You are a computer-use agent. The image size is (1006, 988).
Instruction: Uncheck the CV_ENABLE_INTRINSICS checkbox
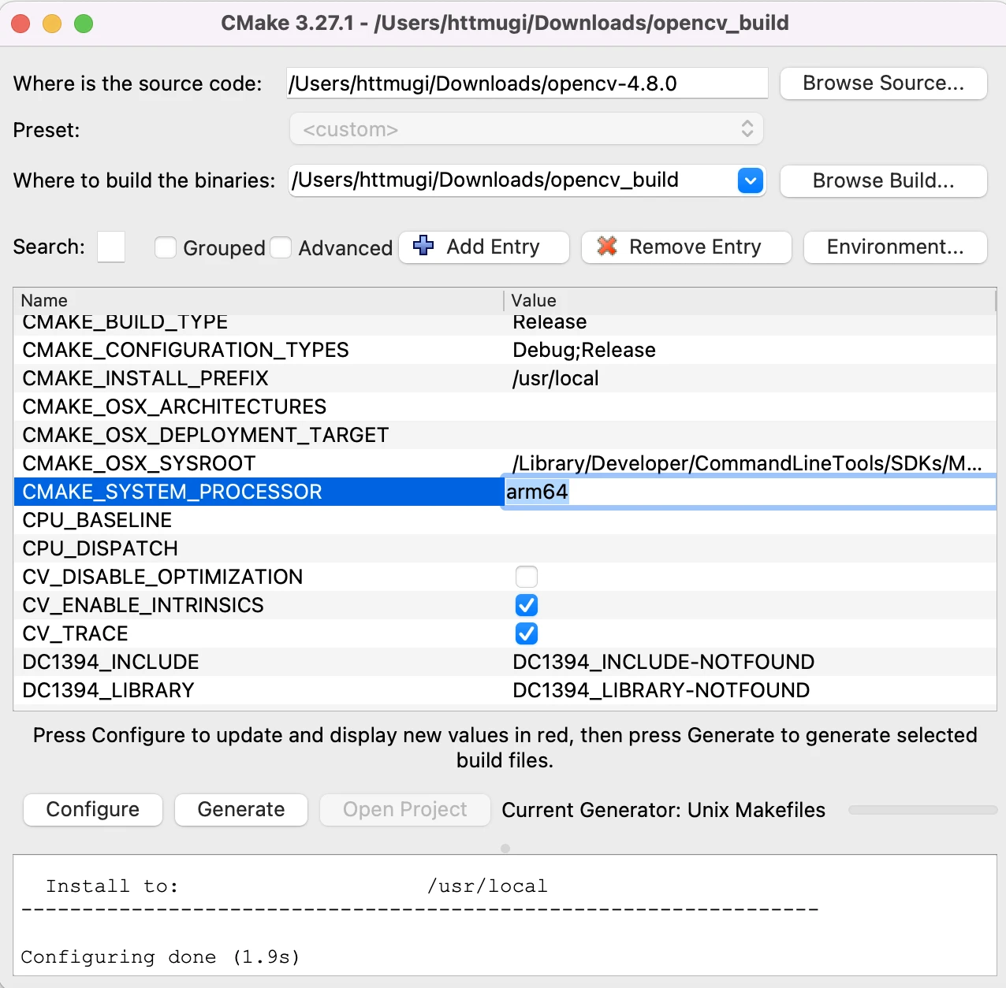[527, 605]
